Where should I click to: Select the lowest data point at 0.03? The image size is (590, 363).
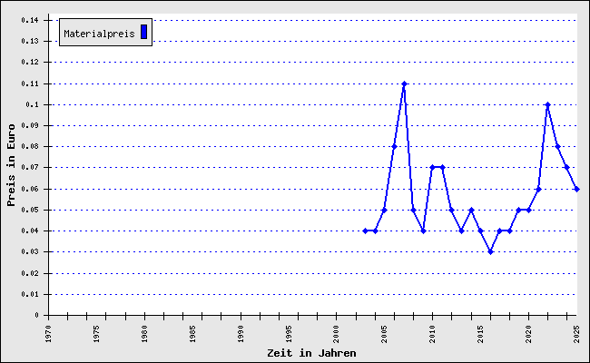[x=490, y=251]
